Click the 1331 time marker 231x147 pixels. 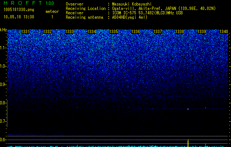coord(25,32)
